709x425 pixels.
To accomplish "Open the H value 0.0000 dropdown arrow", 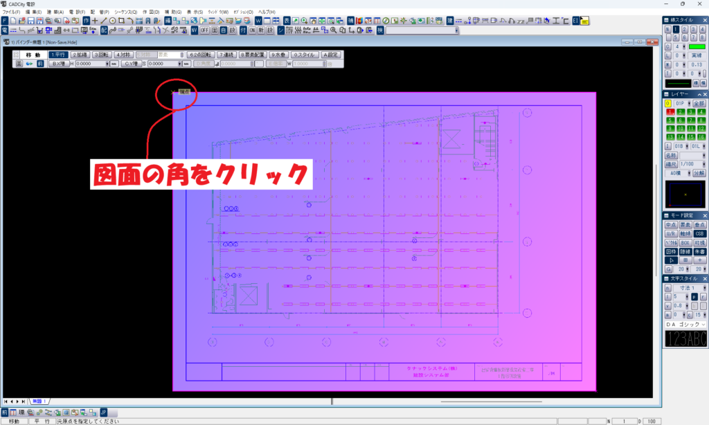I will (107, 64).
